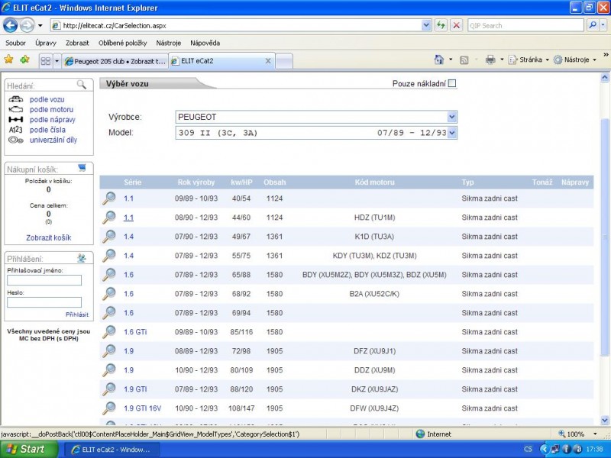Open the address bar URL history dropdown
The width and height of the screenshot is (611, 458).
point(426,25)
